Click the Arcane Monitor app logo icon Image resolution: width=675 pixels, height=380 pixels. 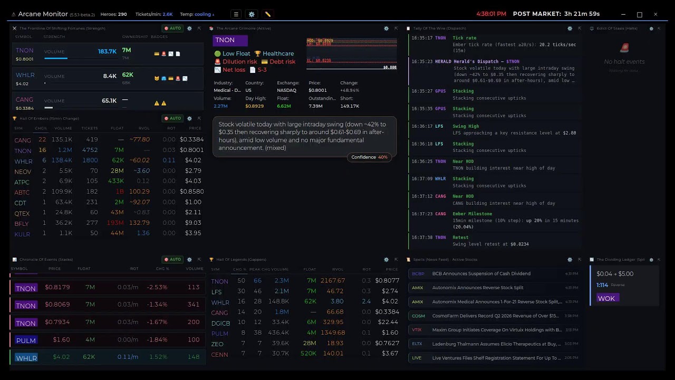14,14
